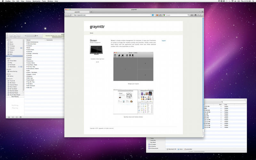Expand the Alternative Rock radio stream
The height and width of the screenshot is (160, 256).
point(27,44)
